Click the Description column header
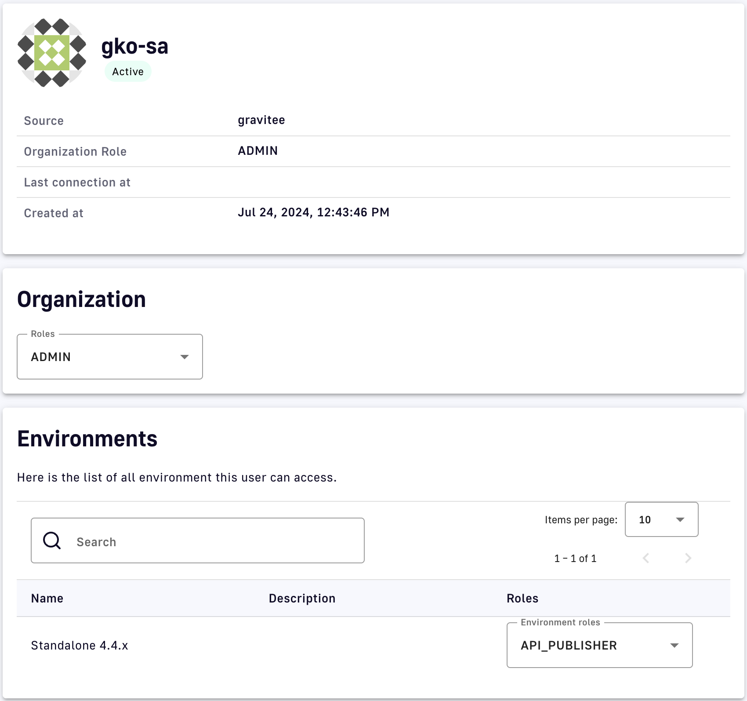The width and height of the screenshot is (747, 701). [302, 599]
